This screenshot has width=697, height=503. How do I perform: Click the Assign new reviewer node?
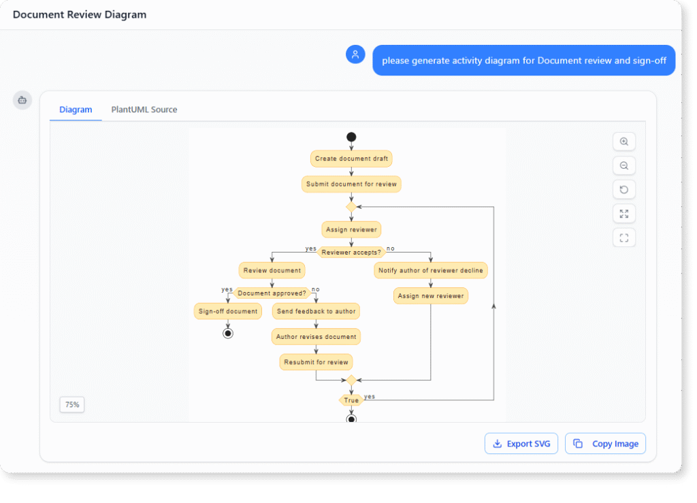tap(430, 295)
